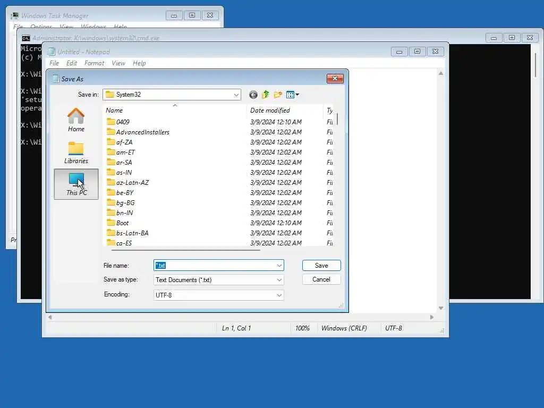This screenshot has height=408, width=544.
Task: Open Notepad Help menu
Action: click(139, 63)
